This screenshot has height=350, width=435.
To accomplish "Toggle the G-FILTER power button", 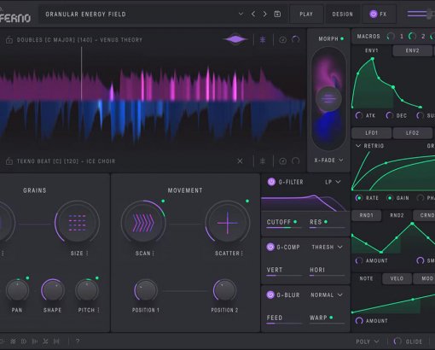I will point(271,182).
